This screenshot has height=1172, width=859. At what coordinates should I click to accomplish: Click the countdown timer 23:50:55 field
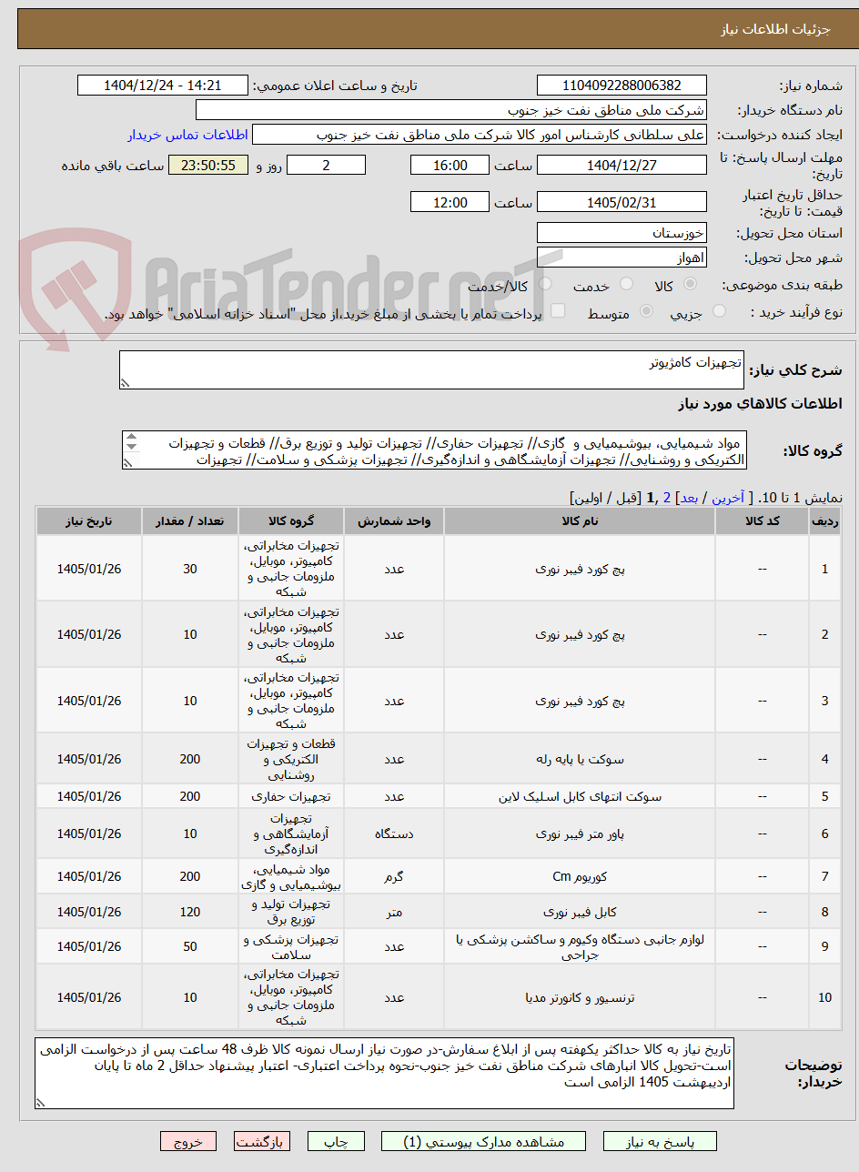207,165
